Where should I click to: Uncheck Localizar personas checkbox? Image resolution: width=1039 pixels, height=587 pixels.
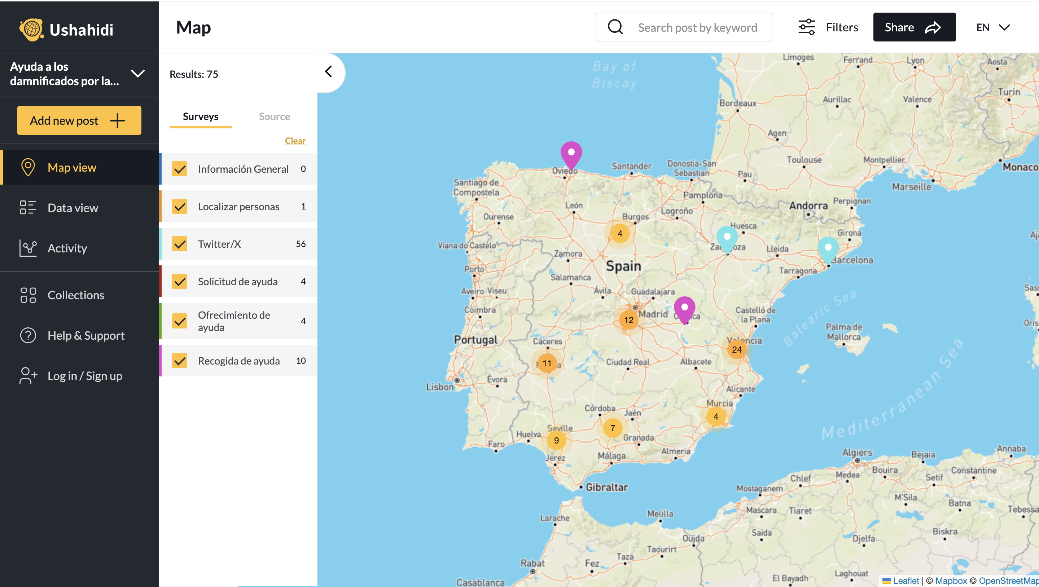tap(180, 206)
